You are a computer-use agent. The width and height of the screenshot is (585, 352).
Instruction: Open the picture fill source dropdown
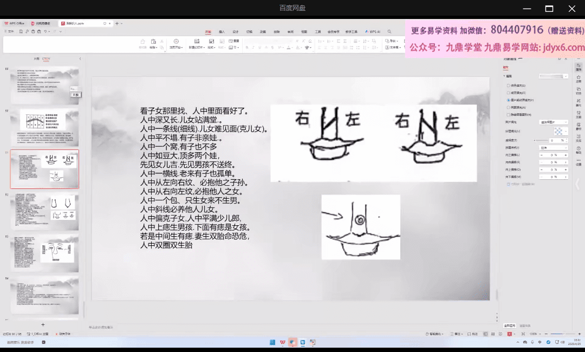pyautogui.click(x=554, y=122)
